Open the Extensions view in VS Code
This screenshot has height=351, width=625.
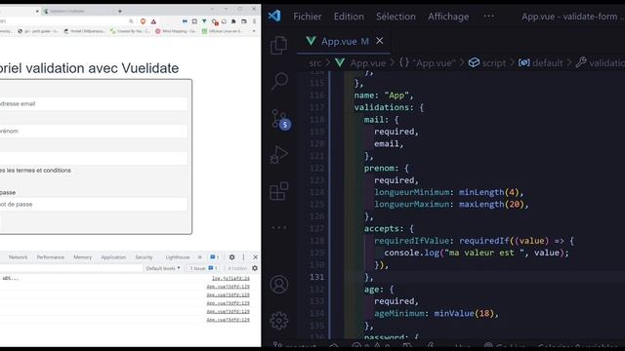coord(279,191)
